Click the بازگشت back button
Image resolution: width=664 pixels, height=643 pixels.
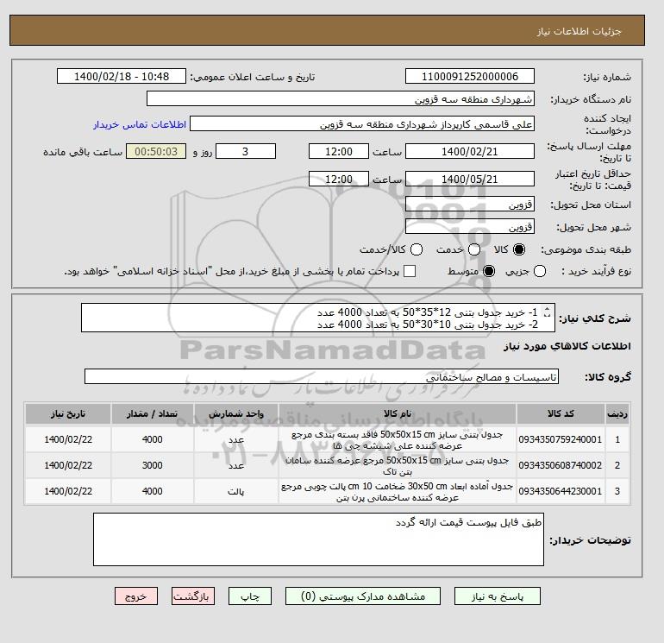pyautogui.click(x=193, y=596)
